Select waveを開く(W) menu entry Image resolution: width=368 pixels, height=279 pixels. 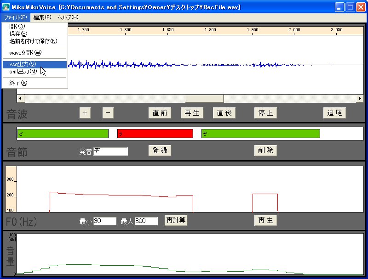click(x=35, y=53)
